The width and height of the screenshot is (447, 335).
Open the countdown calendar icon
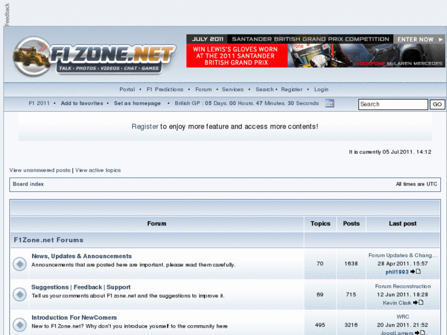point(330,103)
